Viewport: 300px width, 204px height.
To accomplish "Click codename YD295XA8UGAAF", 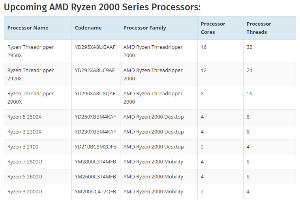I will [95, 47].
